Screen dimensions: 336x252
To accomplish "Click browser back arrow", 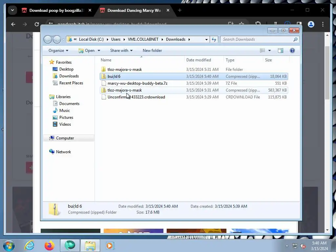I will 13,24.
